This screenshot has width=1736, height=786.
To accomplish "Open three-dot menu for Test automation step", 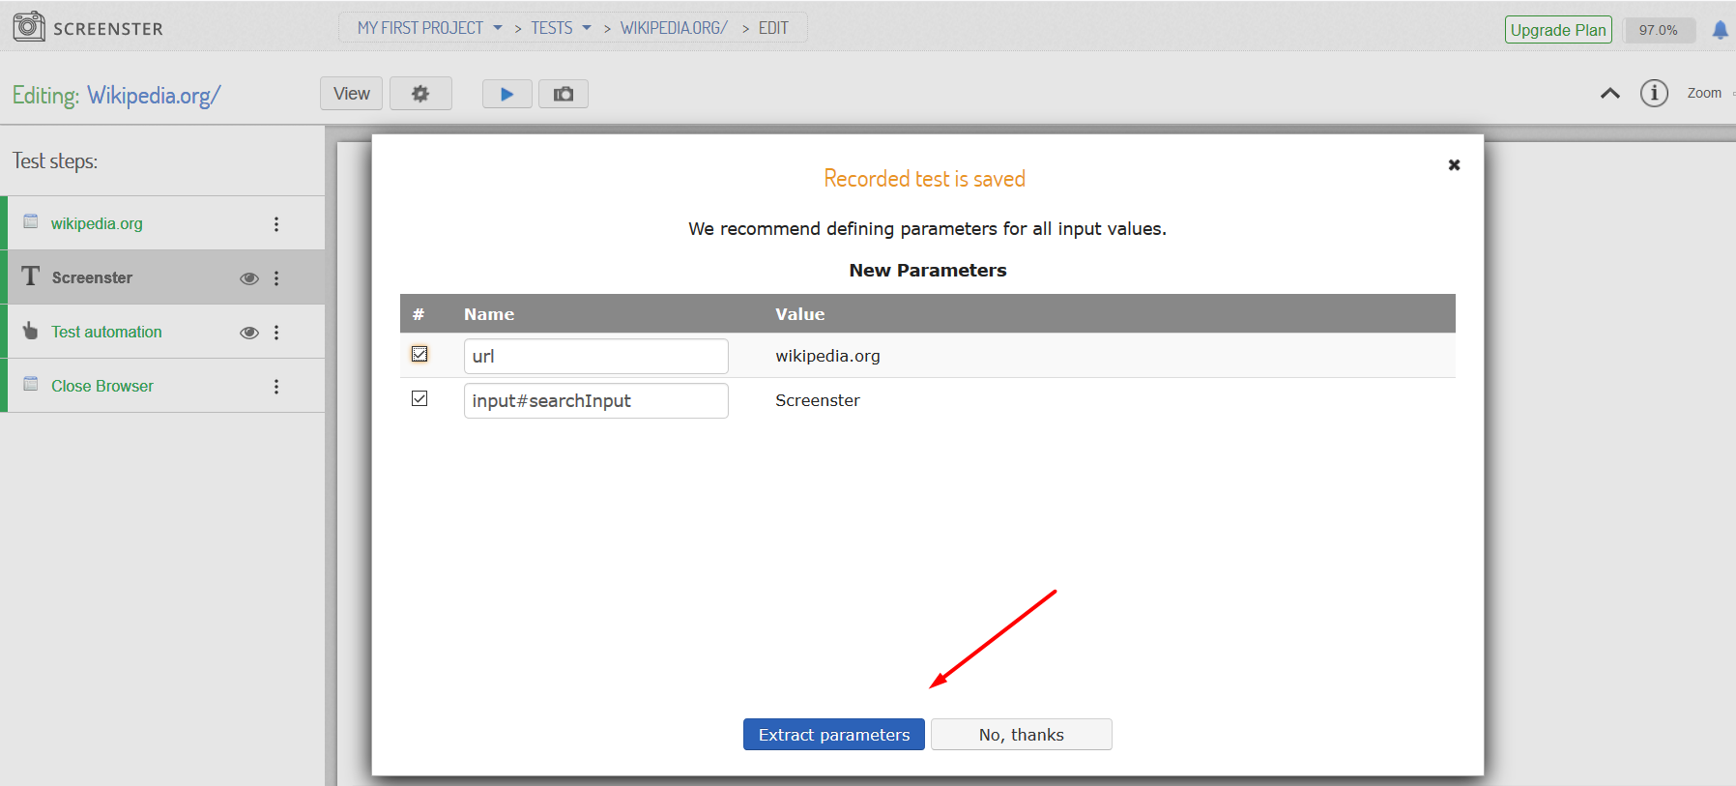I will point(276,333).
